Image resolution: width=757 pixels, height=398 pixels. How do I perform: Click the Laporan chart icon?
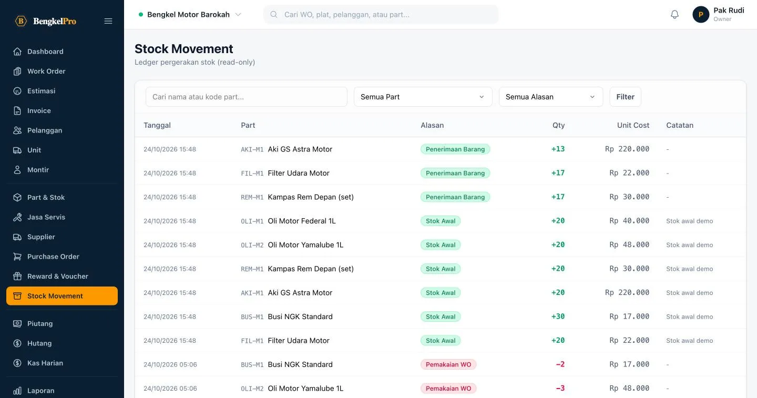17,391
